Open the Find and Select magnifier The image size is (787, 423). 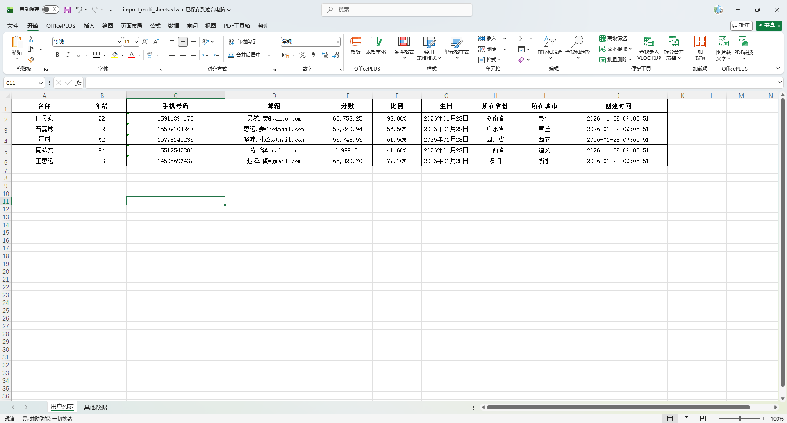577,42
